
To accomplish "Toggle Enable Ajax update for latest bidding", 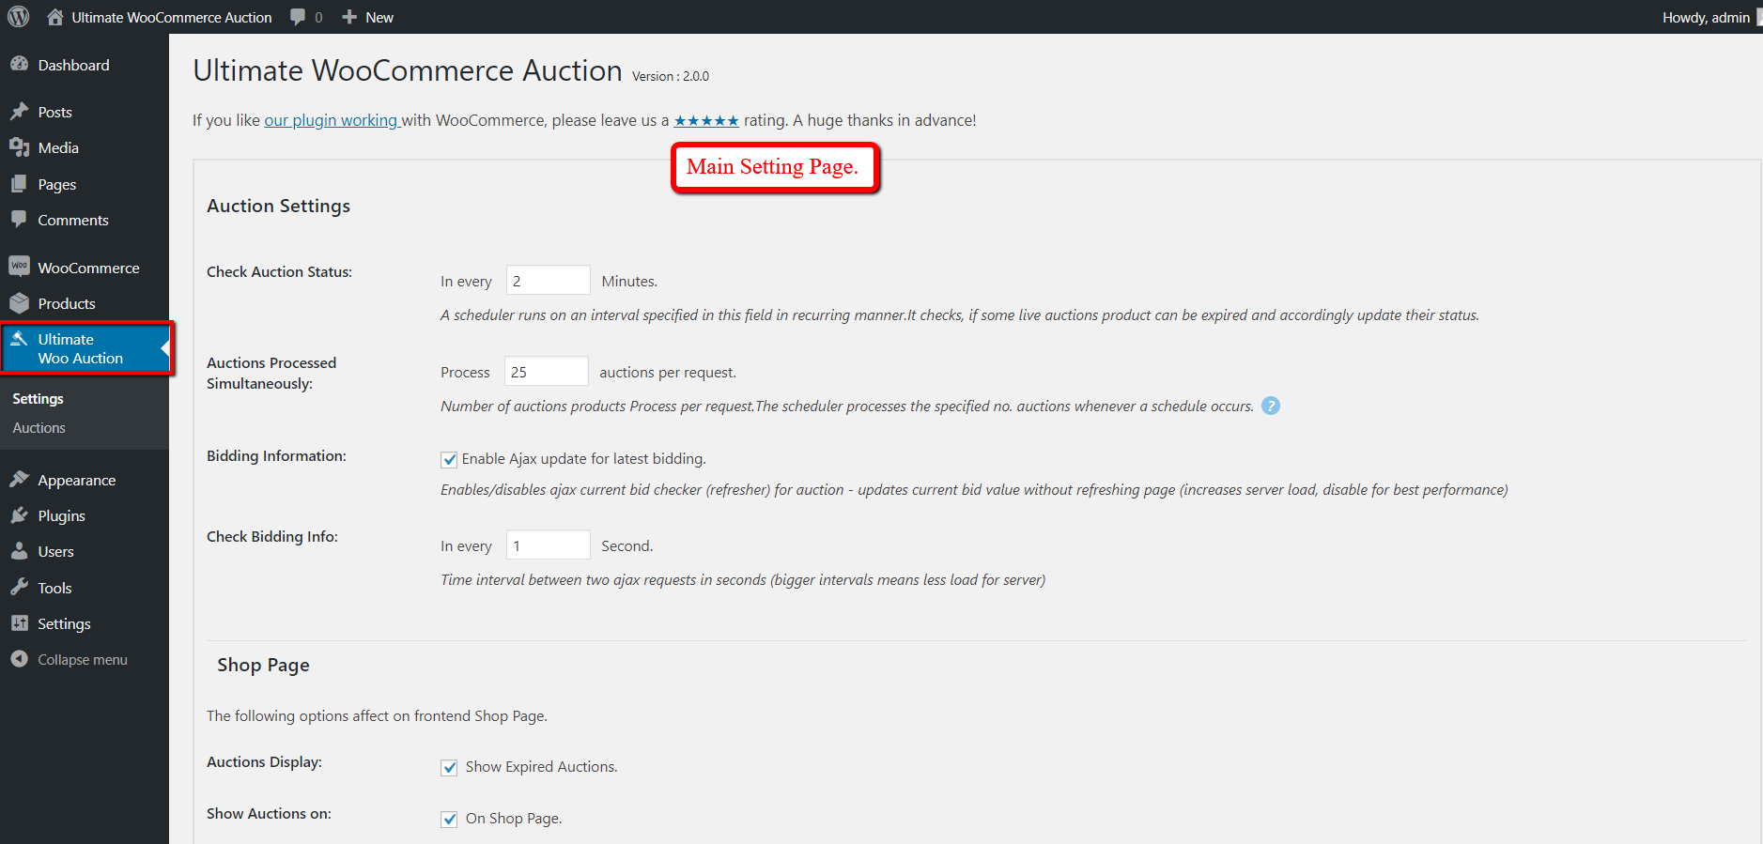I will click(449, 459).
